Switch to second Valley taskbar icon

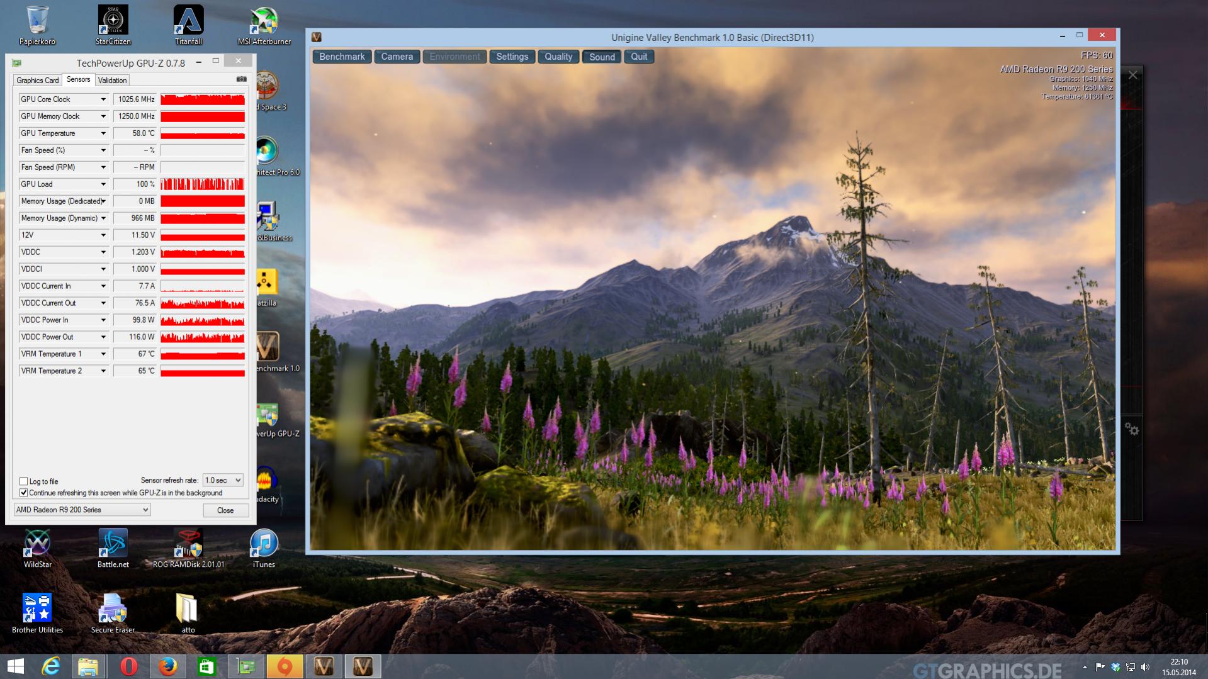coord(363,666)
